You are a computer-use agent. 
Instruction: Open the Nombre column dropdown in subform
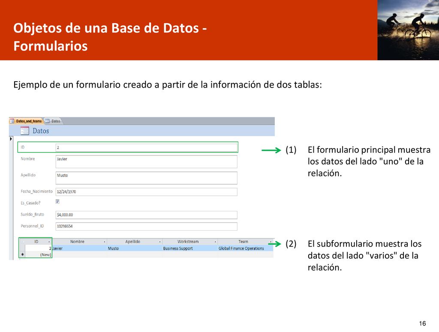pyautogui.click(x=105, y=242)
